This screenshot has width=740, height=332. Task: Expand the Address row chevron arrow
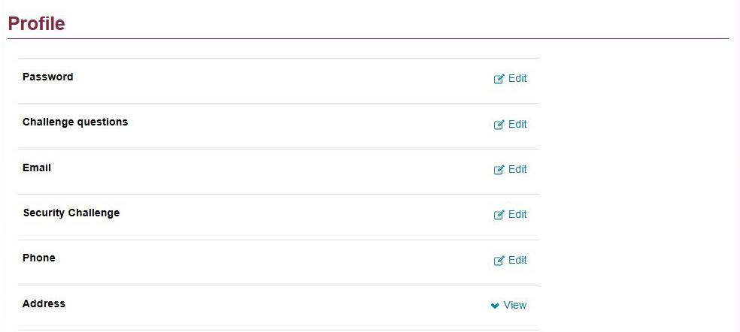pos(495,306)
